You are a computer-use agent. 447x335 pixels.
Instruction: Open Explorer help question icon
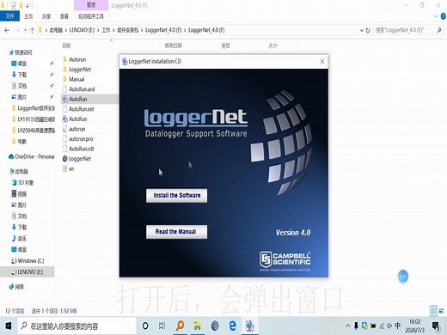click(443, 16)
